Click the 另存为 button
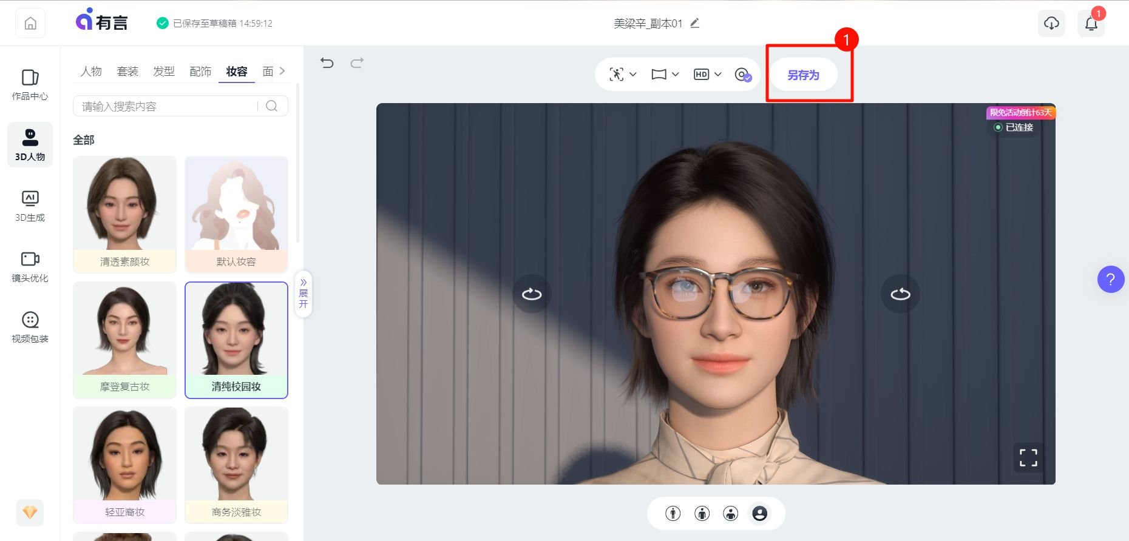The height and width of the screenshot is (541, 1129). [x=803, y=75]
